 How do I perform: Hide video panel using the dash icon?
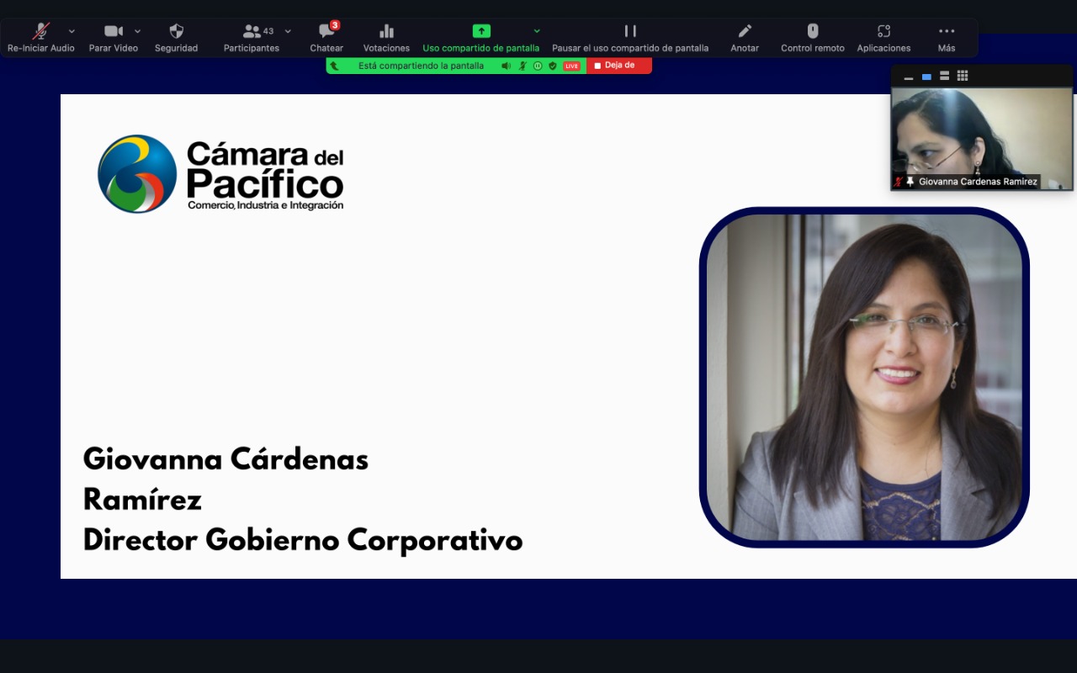(909, 77)
